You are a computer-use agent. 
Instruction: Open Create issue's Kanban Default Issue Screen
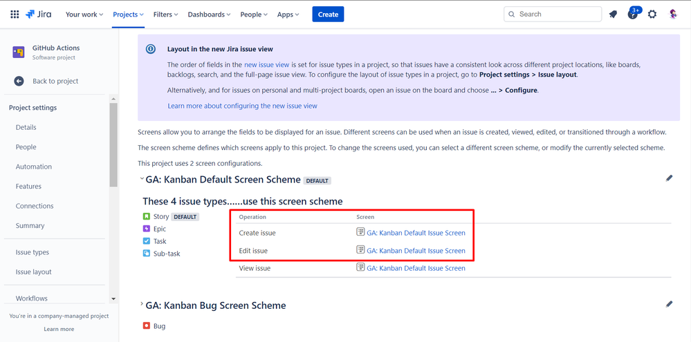click(416, 233)
